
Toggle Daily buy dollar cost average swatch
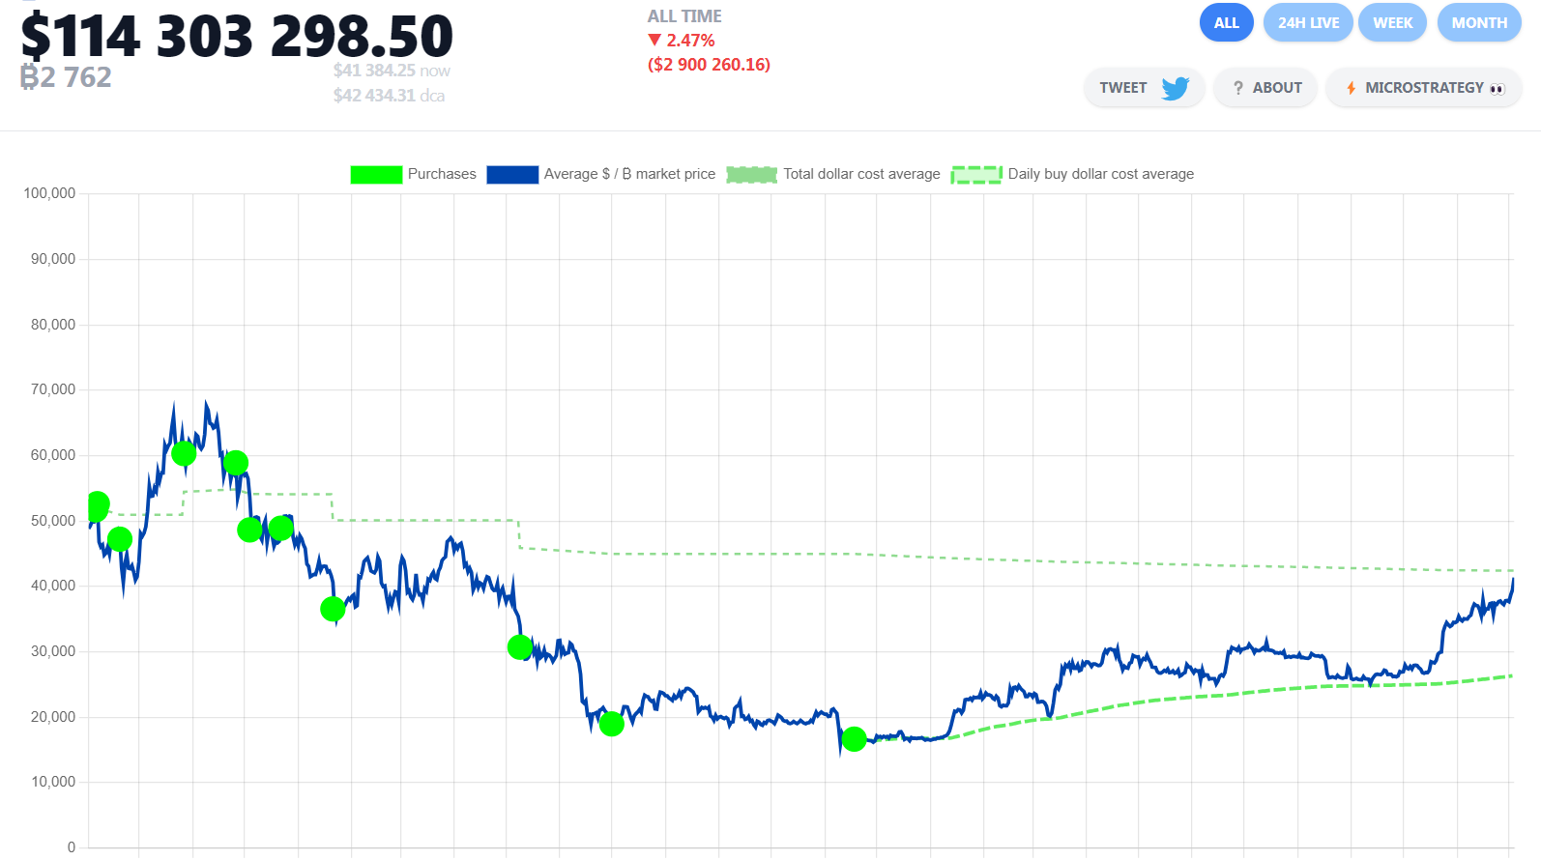tap(976, 174)
